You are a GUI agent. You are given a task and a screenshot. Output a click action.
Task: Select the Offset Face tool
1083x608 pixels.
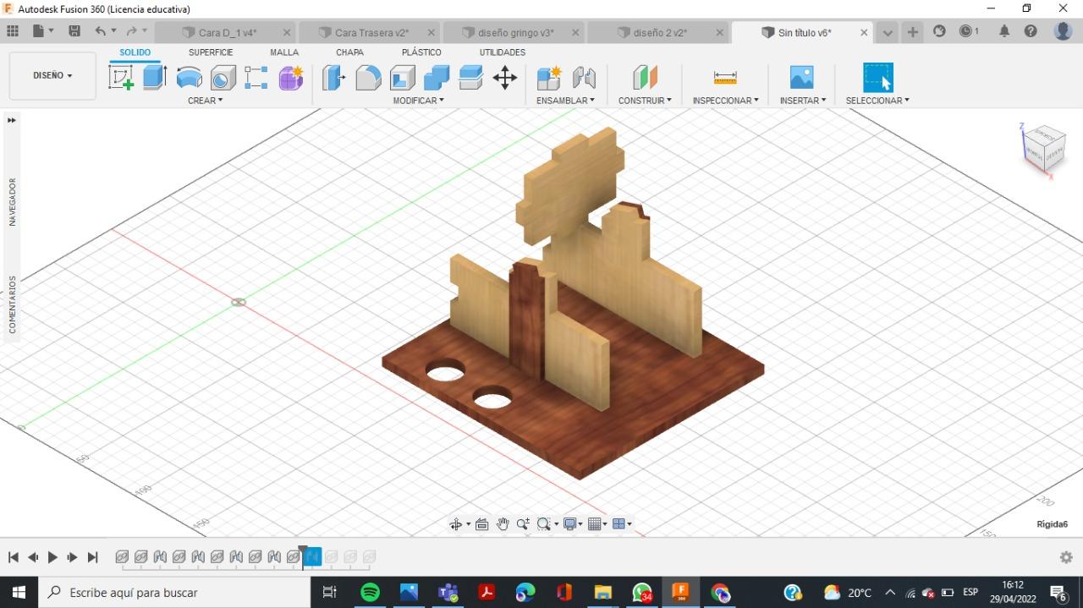point(470,78)
